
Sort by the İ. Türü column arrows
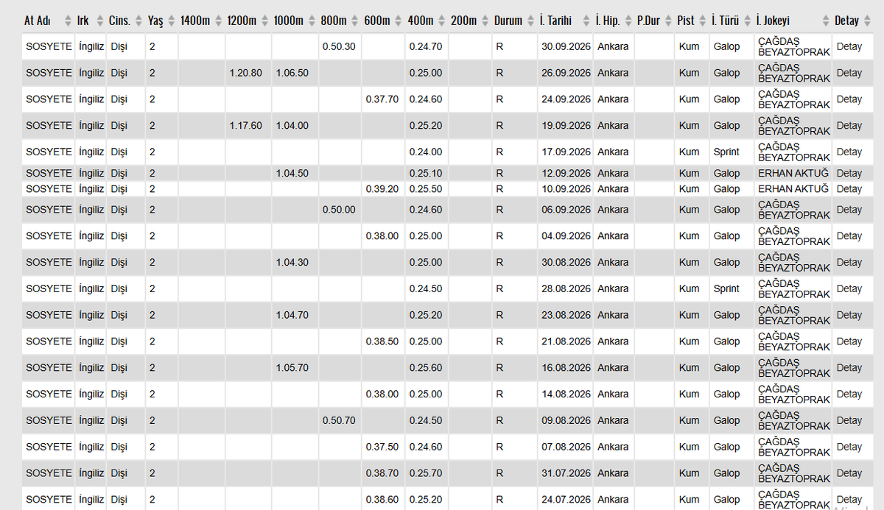tap(747, 21)
